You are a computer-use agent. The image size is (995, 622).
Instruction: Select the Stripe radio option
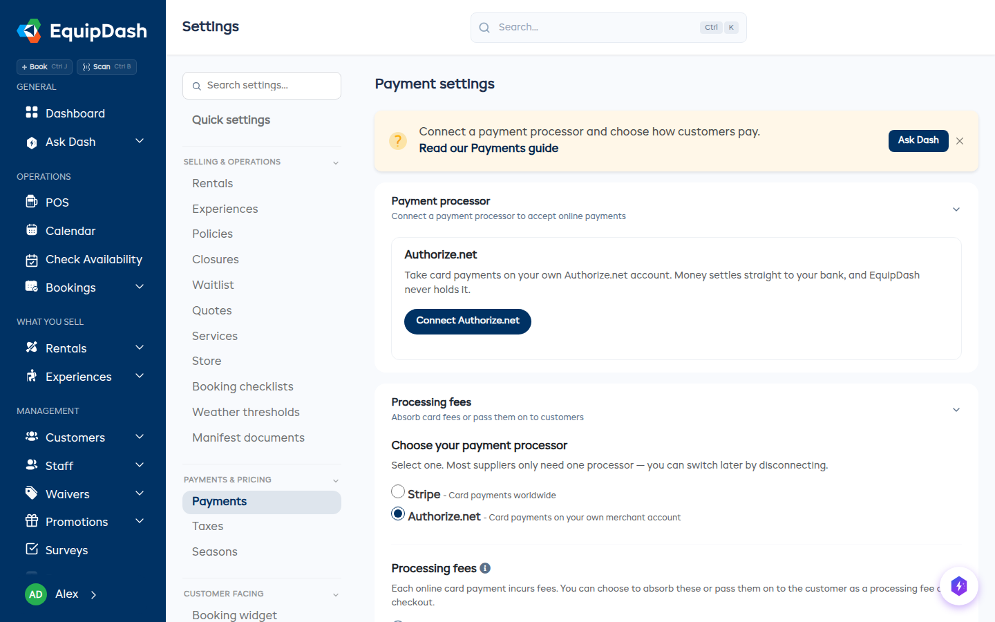click(x=398, y=492)
